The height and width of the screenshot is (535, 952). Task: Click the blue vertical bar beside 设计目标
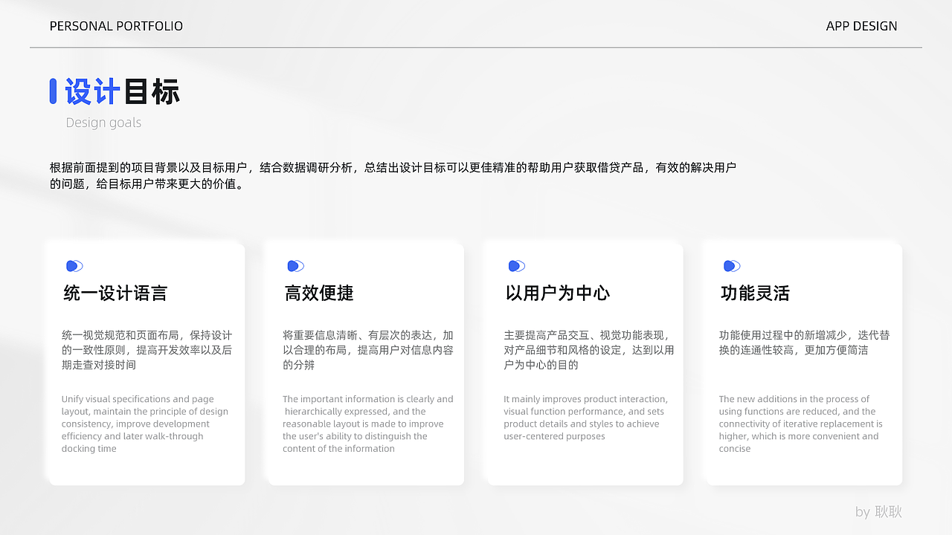click(52, 91)
